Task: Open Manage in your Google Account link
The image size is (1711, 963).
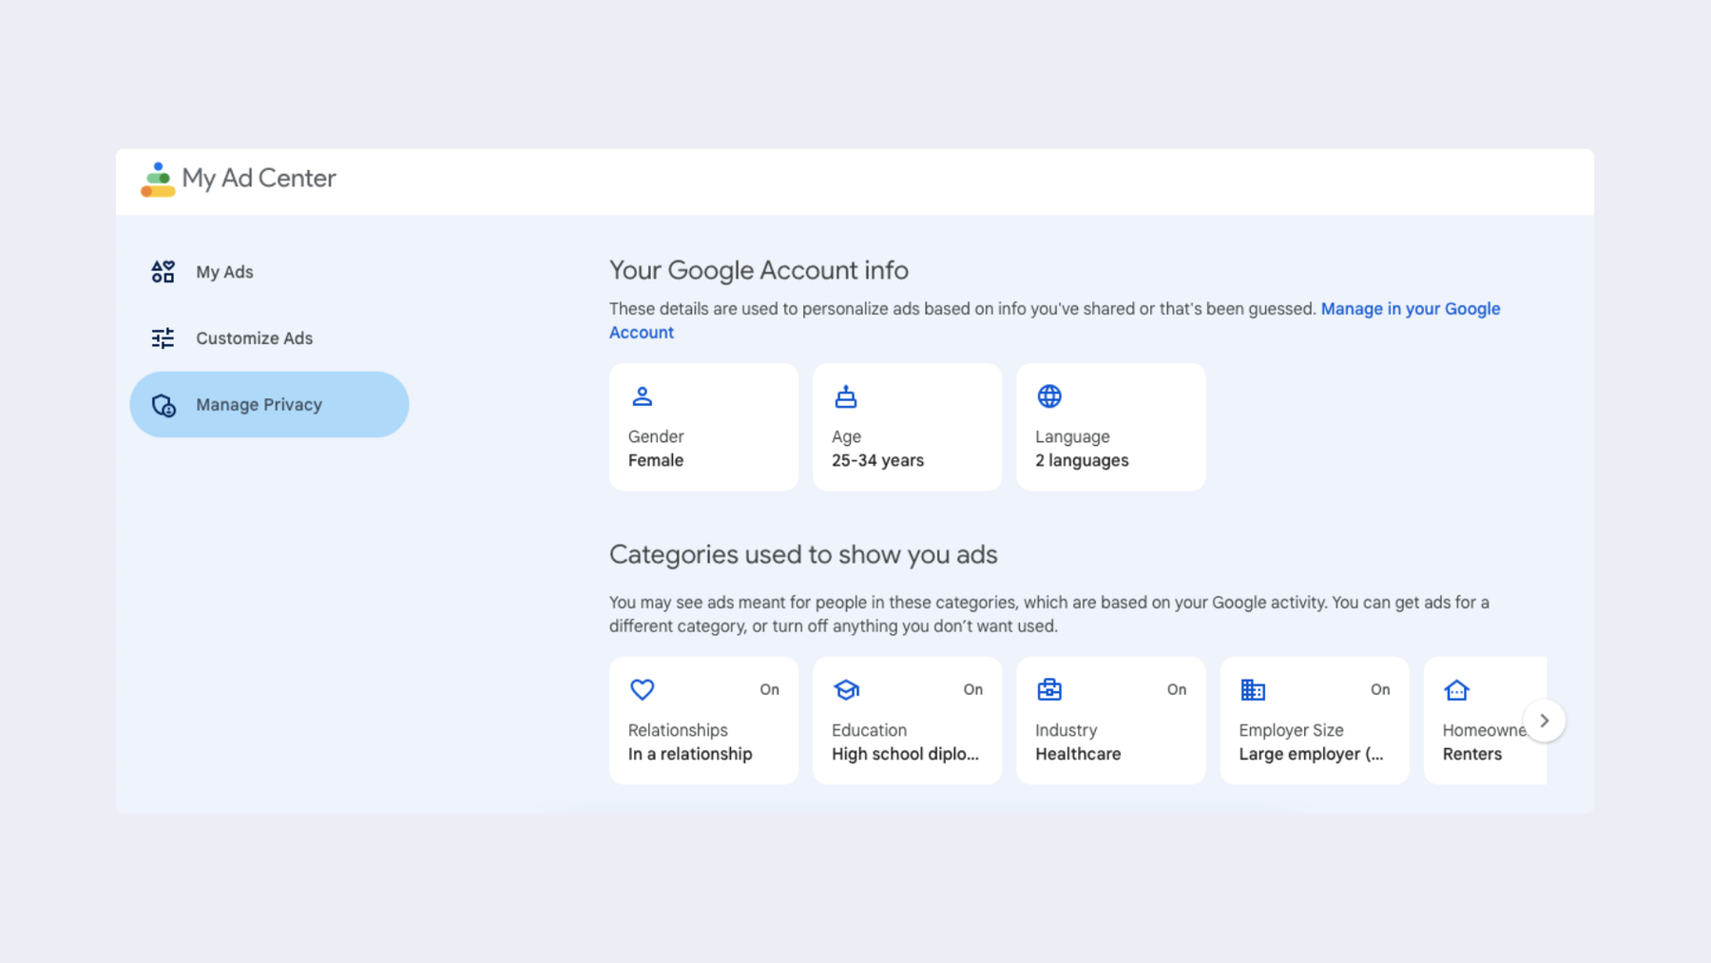Action: coord(1054,320)
